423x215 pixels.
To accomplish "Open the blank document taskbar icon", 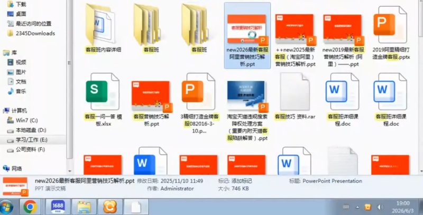I will pyautogui.click(x=136, y=207).
